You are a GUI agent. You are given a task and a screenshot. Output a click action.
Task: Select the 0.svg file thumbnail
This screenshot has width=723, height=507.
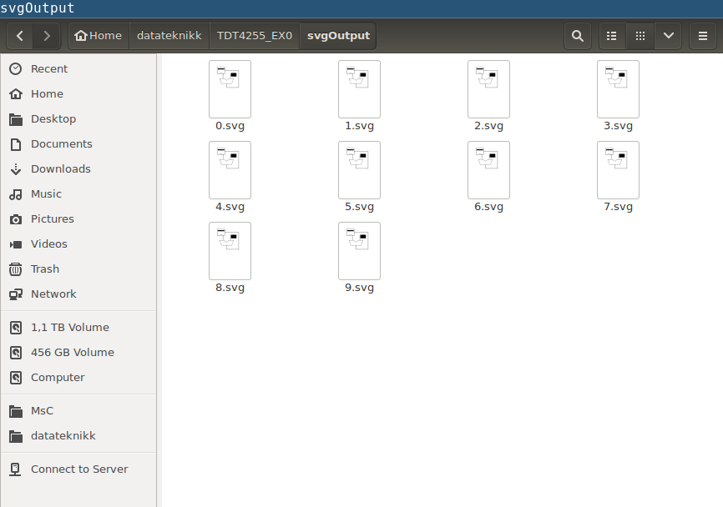[230, 89]
